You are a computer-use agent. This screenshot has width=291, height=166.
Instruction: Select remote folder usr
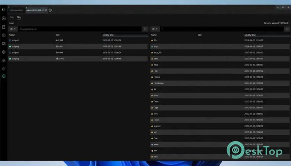(x=220, y=132)
